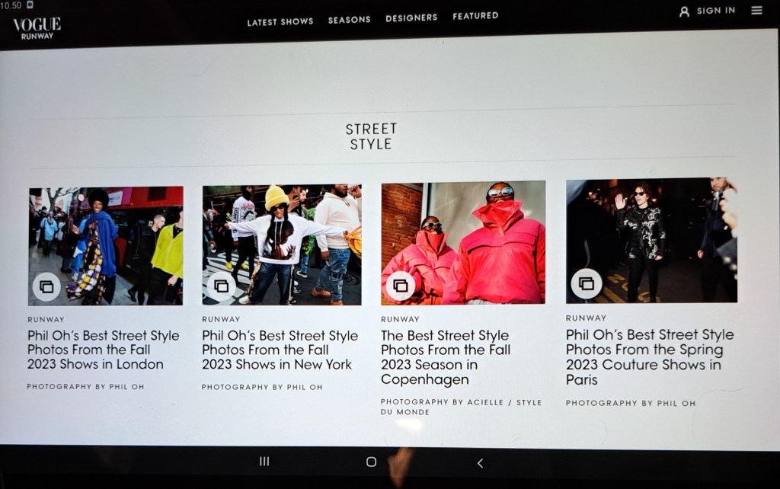This screenshot has height=489, width=780.
Task: Open Fall 2023 Shows in London article
Action: pyautogui.click(x=103, y=350)
